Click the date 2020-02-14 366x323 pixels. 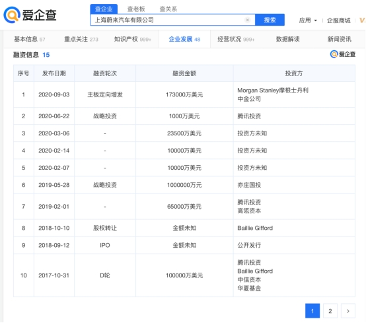[x=54, y=151]
